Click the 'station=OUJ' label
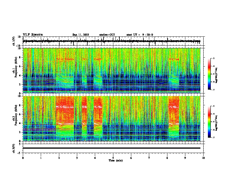The height and width of the screenshot is (177, 229). point(107,35)
